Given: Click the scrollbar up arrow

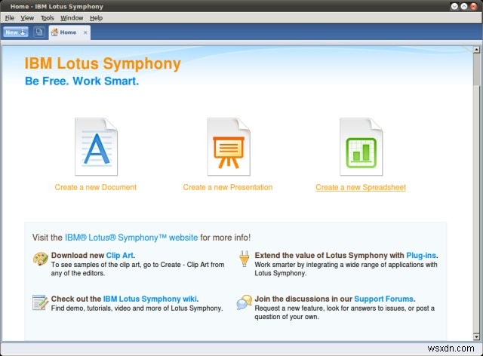Looking at the screenshot, I should tap(476, 50).
